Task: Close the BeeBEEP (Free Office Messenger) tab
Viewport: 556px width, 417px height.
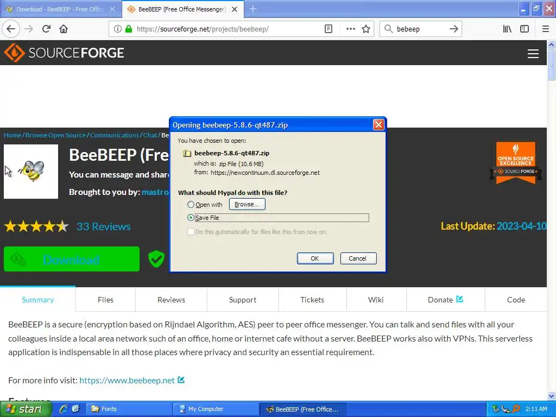Action: [x=235, y=9]
